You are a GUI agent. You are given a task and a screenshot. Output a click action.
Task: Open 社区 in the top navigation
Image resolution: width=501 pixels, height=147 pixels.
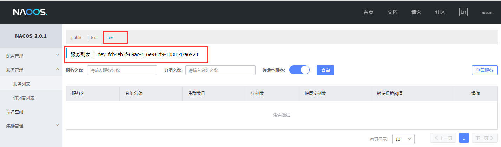(440, 12)
